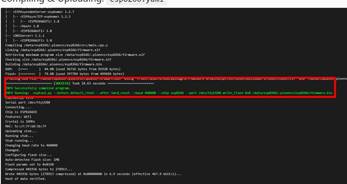Click the Flash params set to 0x0320 line
Image resolution: width=347 pixels, height=184 pixels.
point(30,165)
